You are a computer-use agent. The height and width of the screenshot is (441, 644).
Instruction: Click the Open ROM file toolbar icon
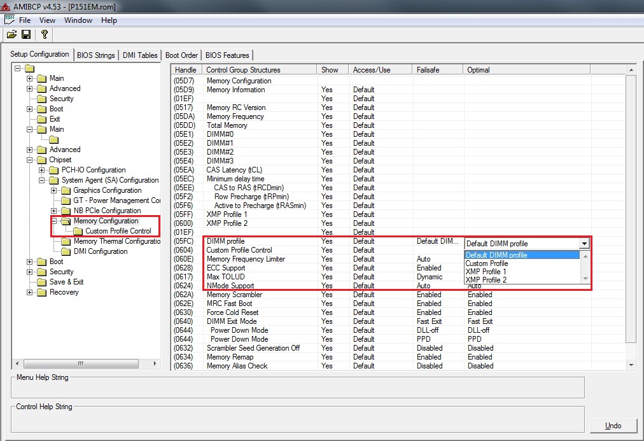click(11, 34)
